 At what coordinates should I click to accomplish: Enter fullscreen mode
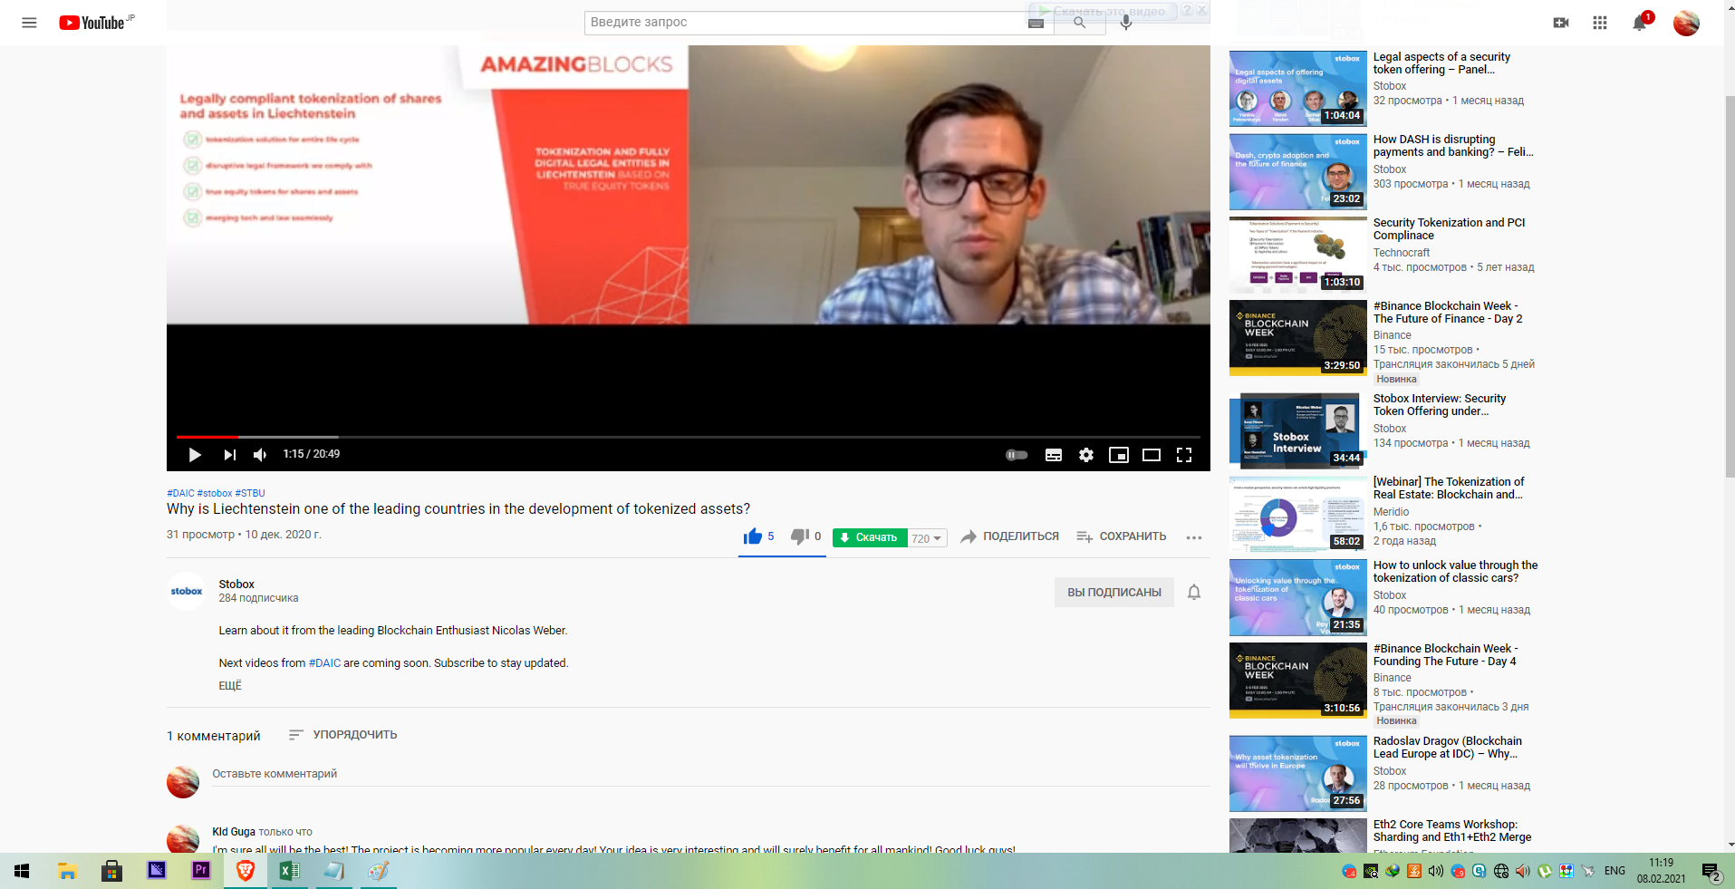[1184, 455]
